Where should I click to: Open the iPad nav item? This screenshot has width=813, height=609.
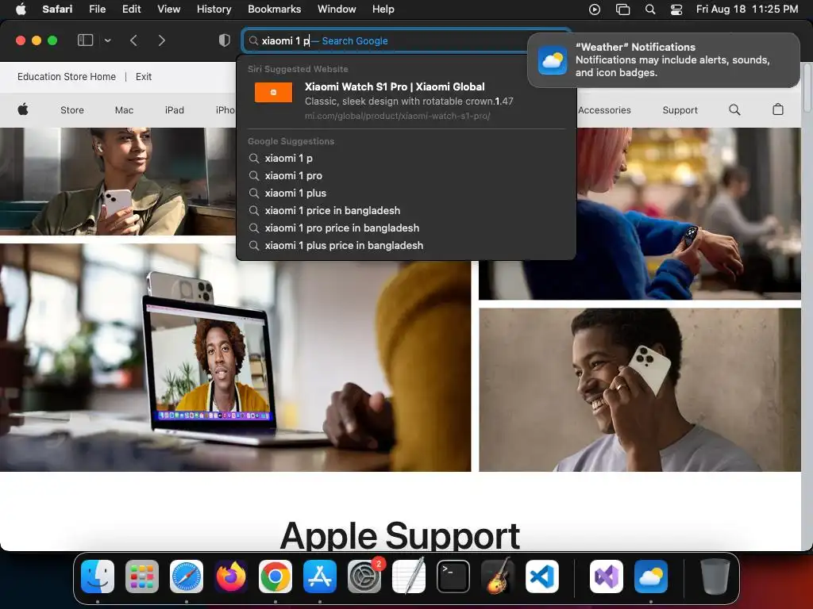[x=174, y=109]
